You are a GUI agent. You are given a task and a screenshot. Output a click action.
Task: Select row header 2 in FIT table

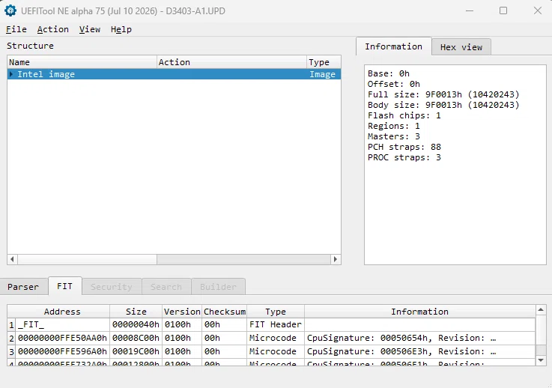(12, 338)
